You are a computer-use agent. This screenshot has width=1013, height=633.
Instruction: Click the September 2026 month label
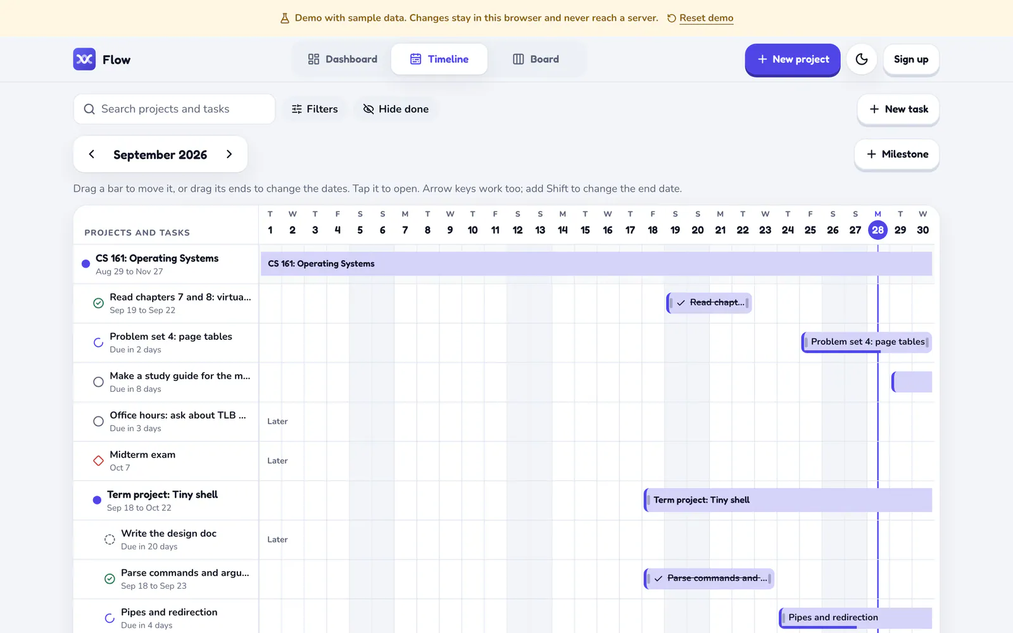160,155
